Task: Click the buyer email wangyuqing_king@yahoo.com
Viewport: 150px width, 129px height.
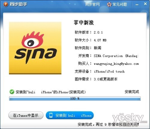Action: point(116,64)
